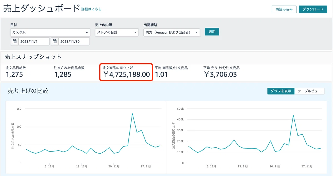Screen dimensions: 333x176
Task: Open the 日付 カスタム dropdown
Action: (50, 32)
